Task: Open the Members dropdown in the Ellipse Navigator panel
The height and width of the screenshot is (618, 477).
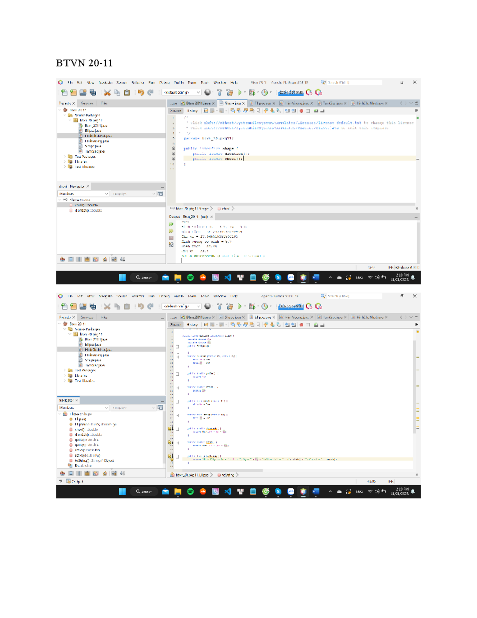Action: tap(83, 408)
